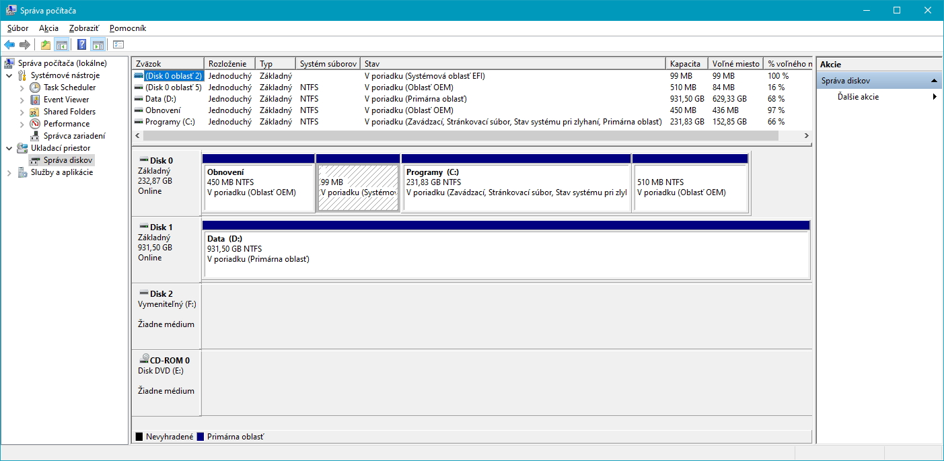The image size is (944, 461).
Task: Click the Performance icon in the tree
Action: click(x=35, y=124)
